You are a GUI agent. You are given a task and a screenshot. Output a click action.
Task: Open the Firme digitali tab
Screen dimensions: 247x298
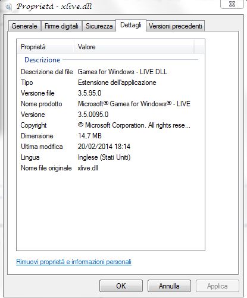[61, 26]
